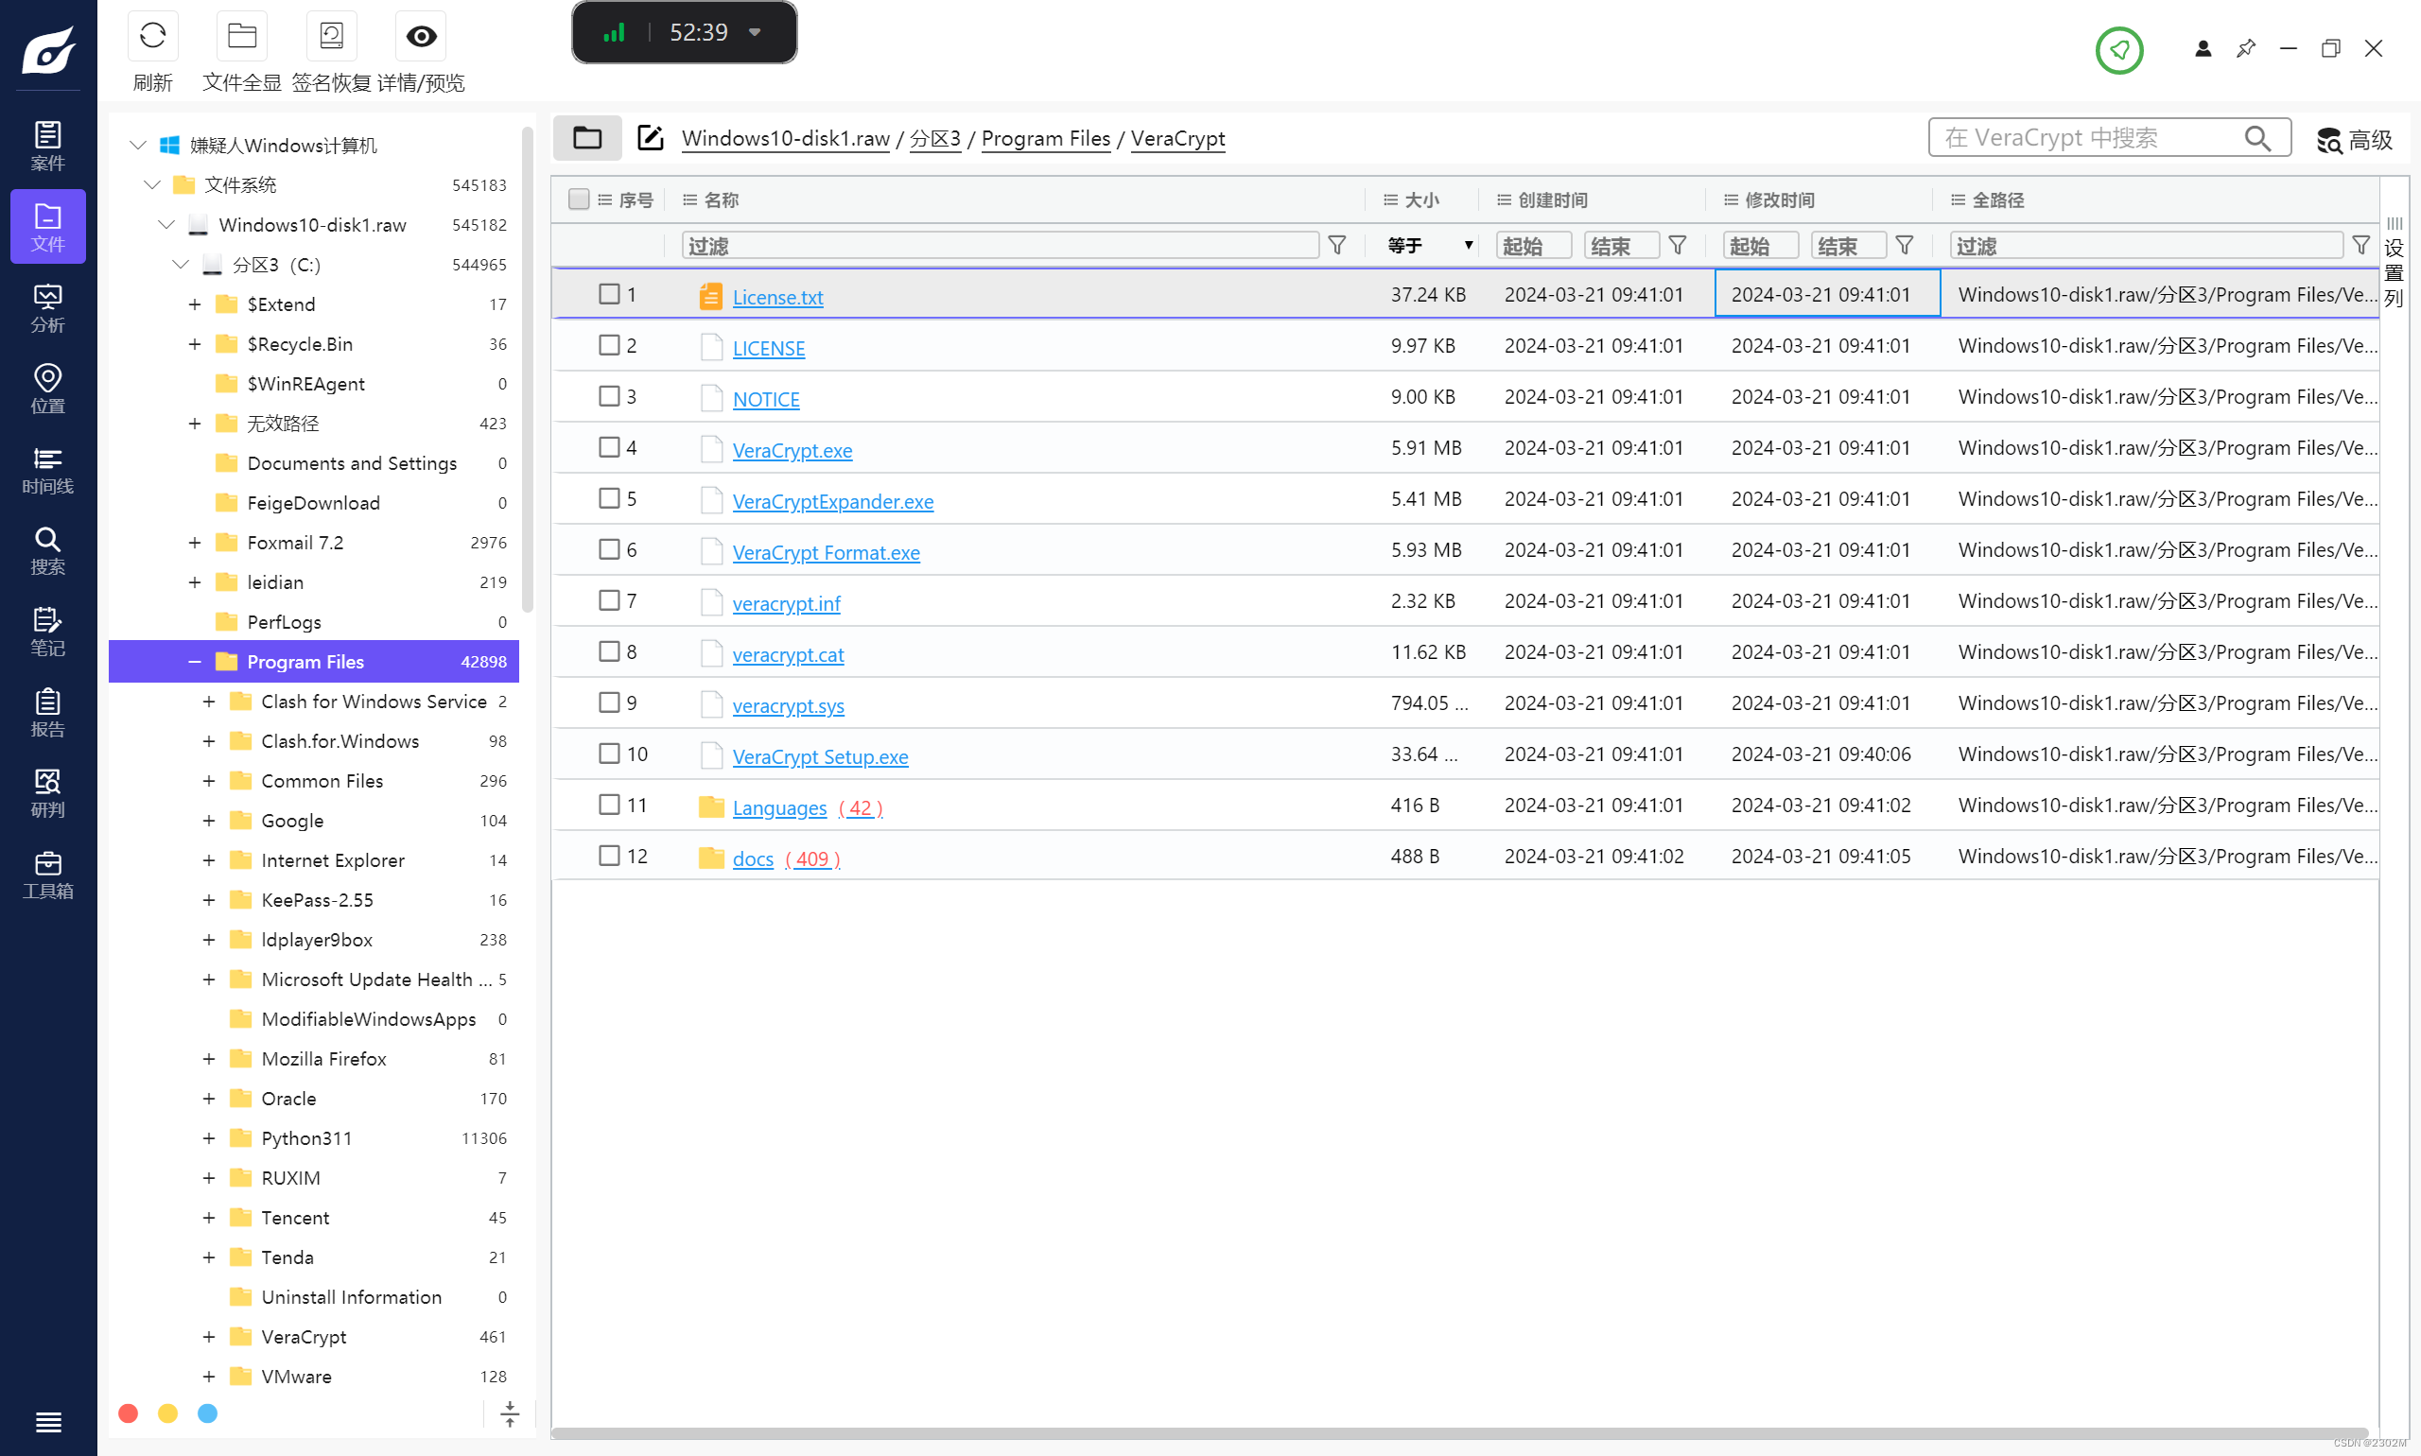
Task: Tick the checkbox for VeraCrypt.exe
Action: point(608,447)
